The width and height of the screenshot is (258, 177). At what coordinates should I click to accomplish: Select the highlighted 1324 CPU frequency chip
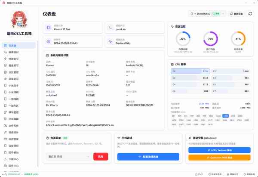pyautogui.click(x=226, y=116)
